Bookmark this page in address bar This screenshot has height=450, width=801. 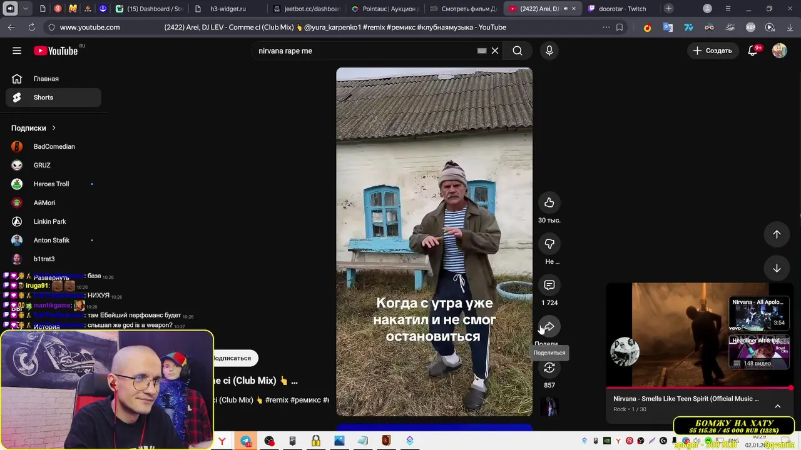tap(620, 27)
